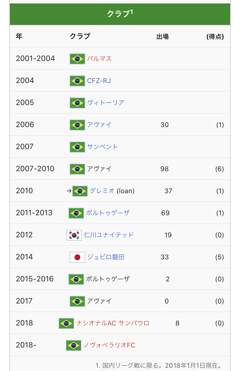Visit the サンベント club page
The image size is (240, 371).
coord(103,147)
